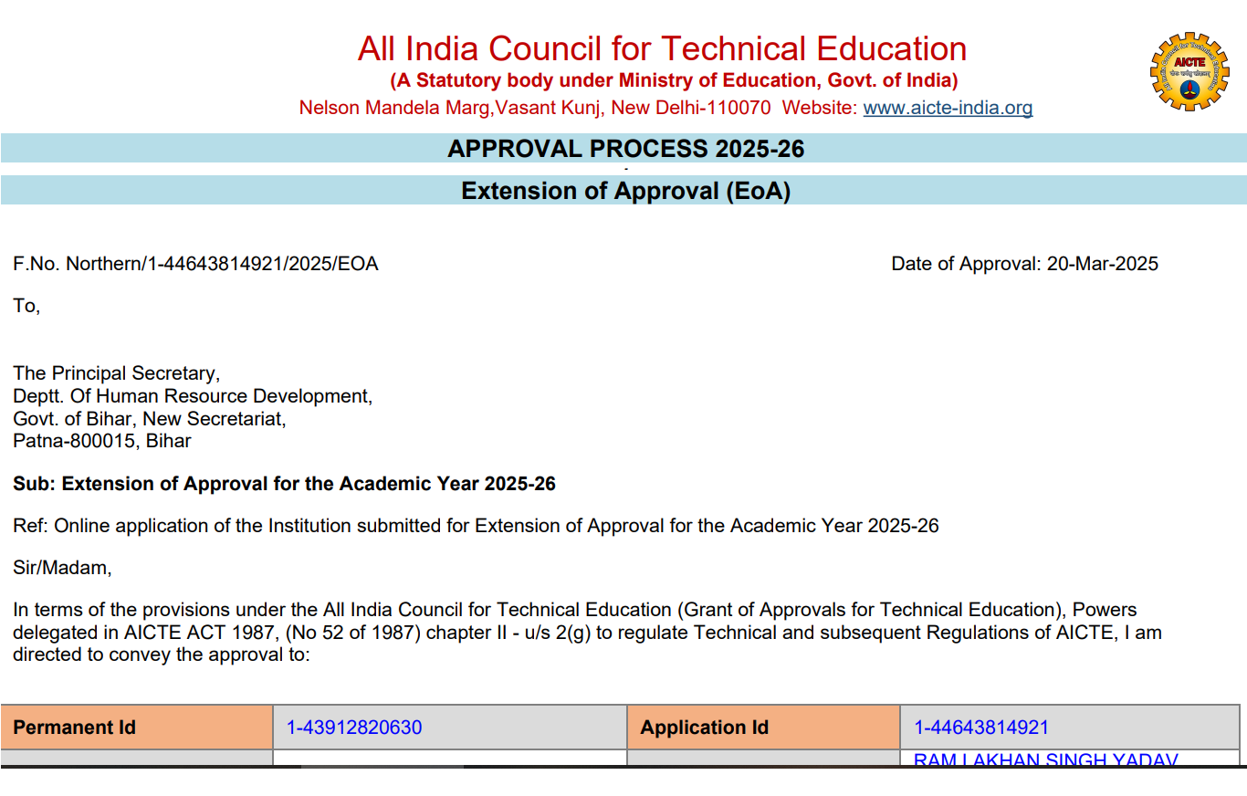1247x796 pixels.
Task: Click the F.No. Northern reference number
Action: pos(195,263)
